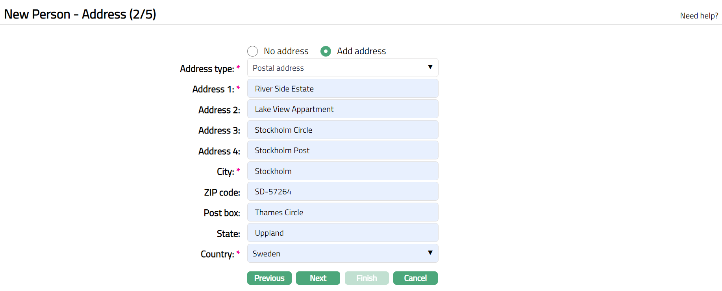Screen dimensions: 722x291
Task: Focus the Address 1 field
Action: coord(342,89)
